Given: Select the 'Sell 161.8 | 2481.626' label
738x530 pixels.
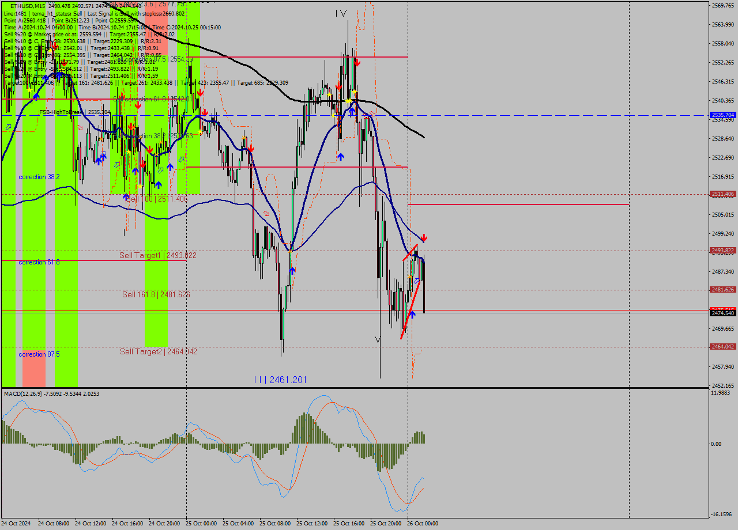Looking at the screenshot, I should coord(156,294).
